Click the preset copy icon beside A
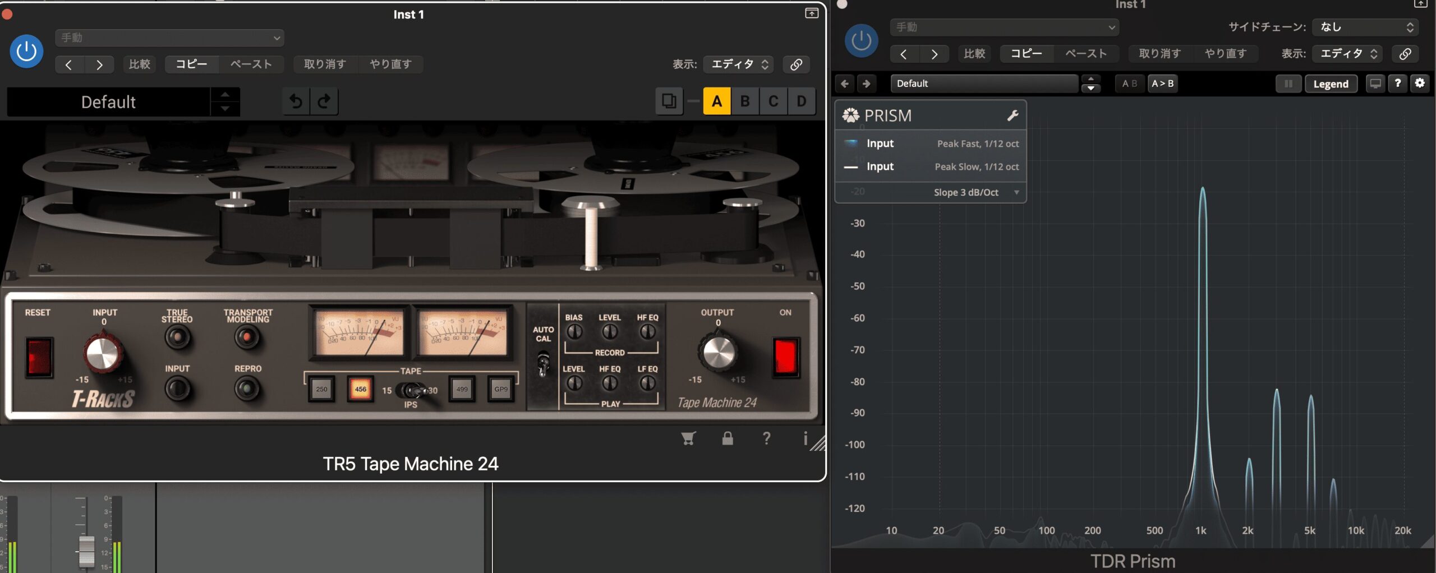The image size is (1436, 573). (x=669, y=101)
